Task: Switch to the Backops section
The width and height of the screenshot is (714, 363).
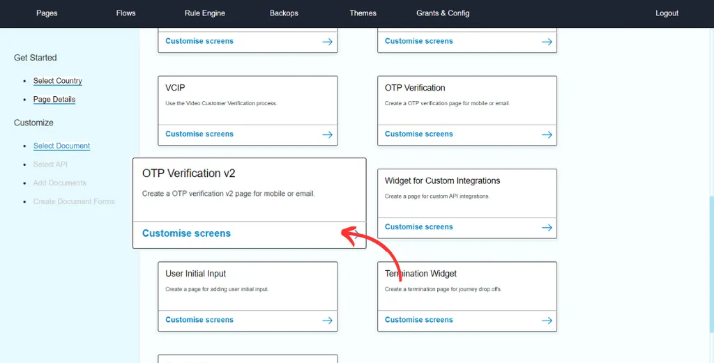Action: [284, 13]
